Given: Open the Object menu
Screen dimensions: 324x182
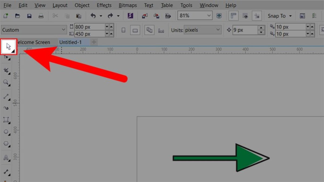Looking at the screenshot, I should (x=82, y=5).
